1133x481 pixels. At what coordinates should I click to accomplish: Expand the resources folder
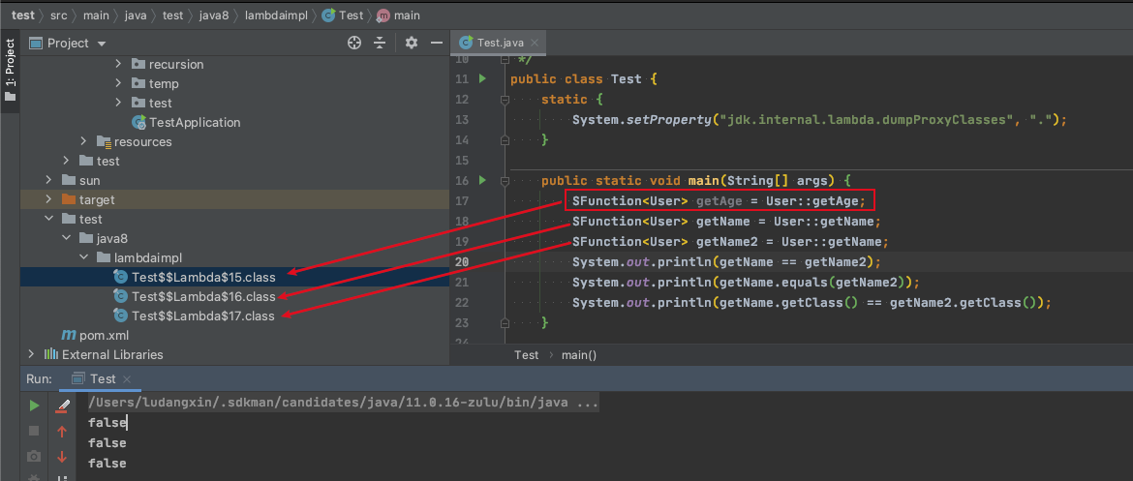pyautogui.click(x=83, y=141)
